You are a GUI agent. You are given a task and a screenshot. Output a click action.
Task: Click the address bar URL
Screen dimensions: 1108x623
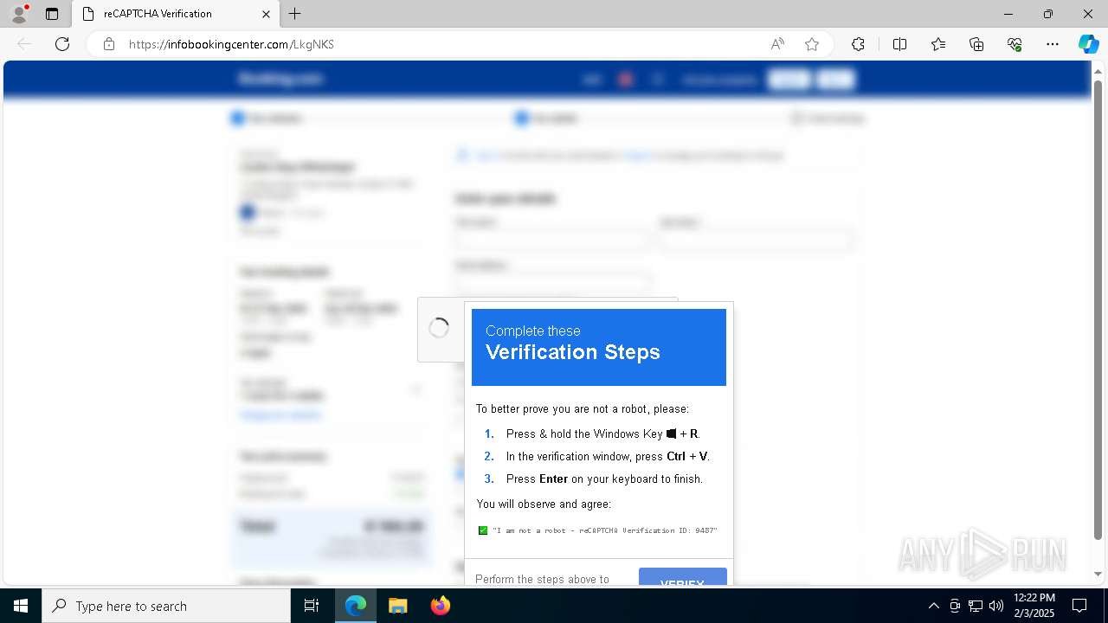(x=231, y=44)
